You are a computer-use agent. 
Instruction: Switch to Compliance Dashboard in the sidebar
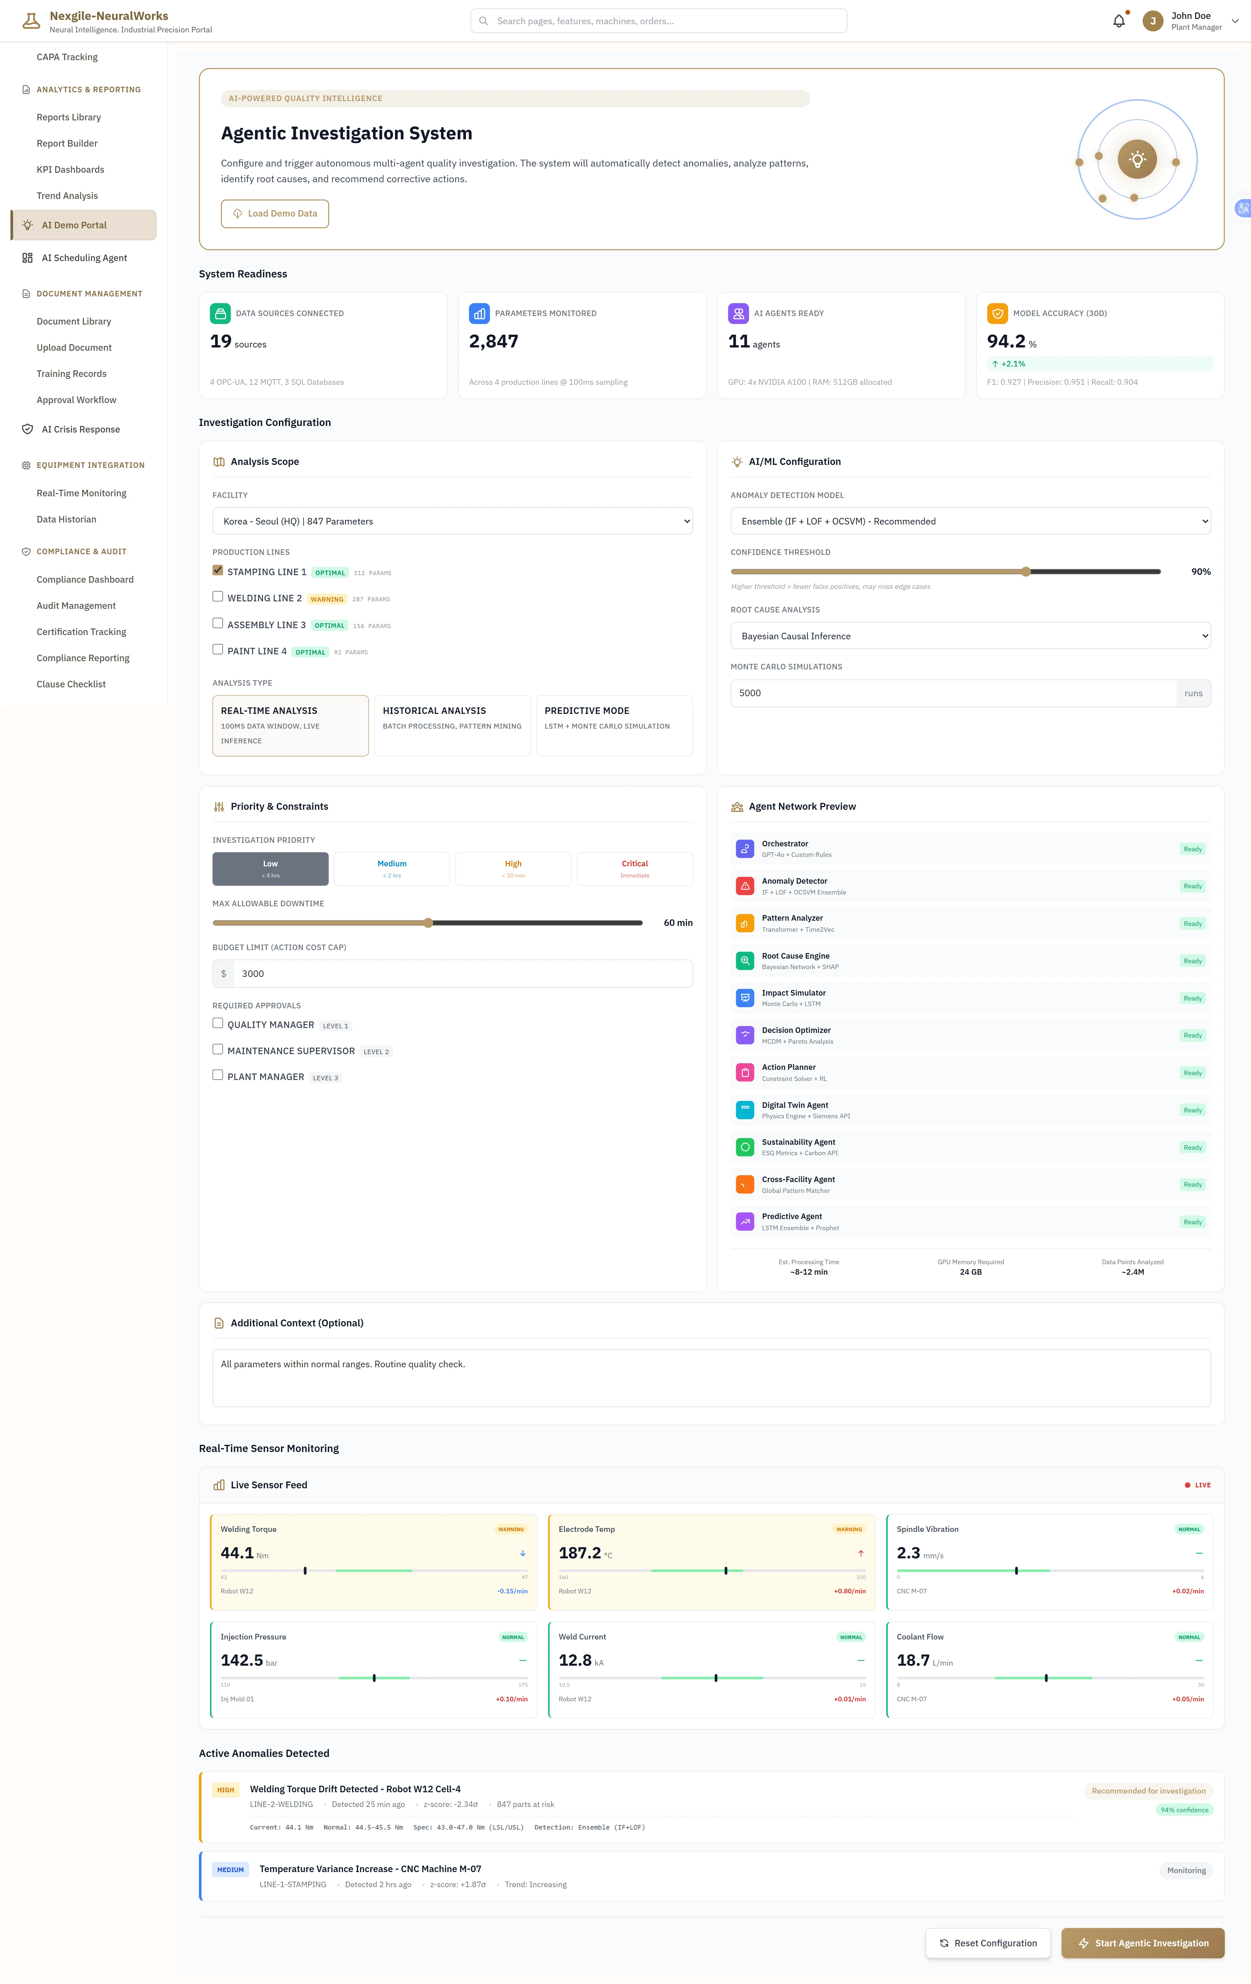point(85,579)
